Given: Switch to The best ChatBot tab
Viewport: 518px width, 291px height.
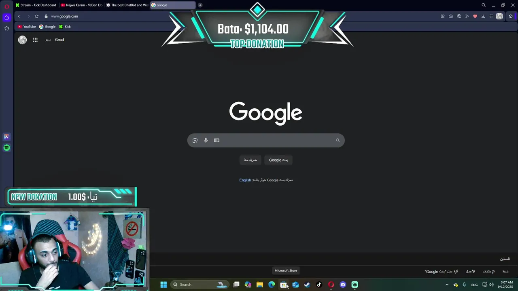Looking at the screenshot, I should (x=127, y=5).
